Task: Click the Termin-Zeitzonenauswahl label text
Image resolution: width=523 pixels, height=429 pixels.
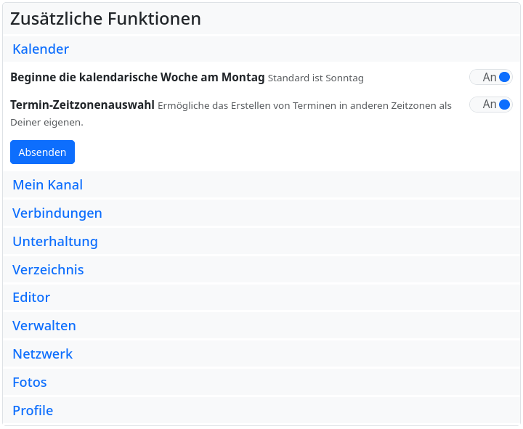Action: click(x=82, y=105)
